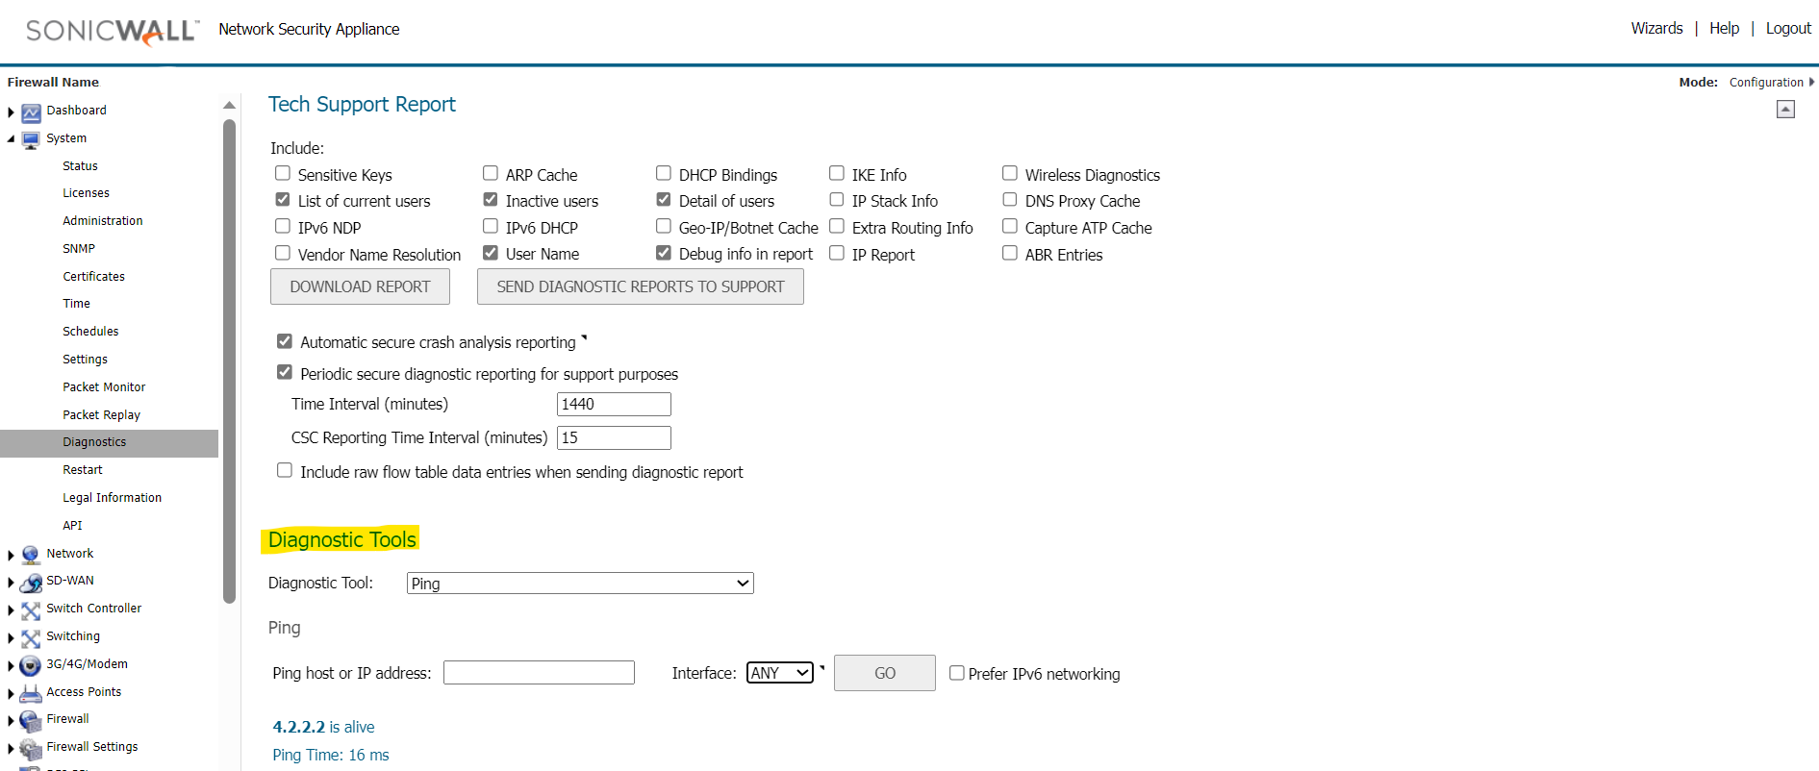Click the System monitor icon

31,140
